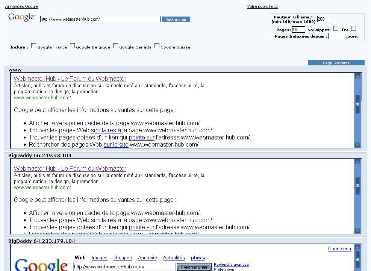This screenshot has width=371, height=271.
Task: Click "similaires à" in the BigDaddy 66.249.93.104 frame
Action: tap(106, 220)
